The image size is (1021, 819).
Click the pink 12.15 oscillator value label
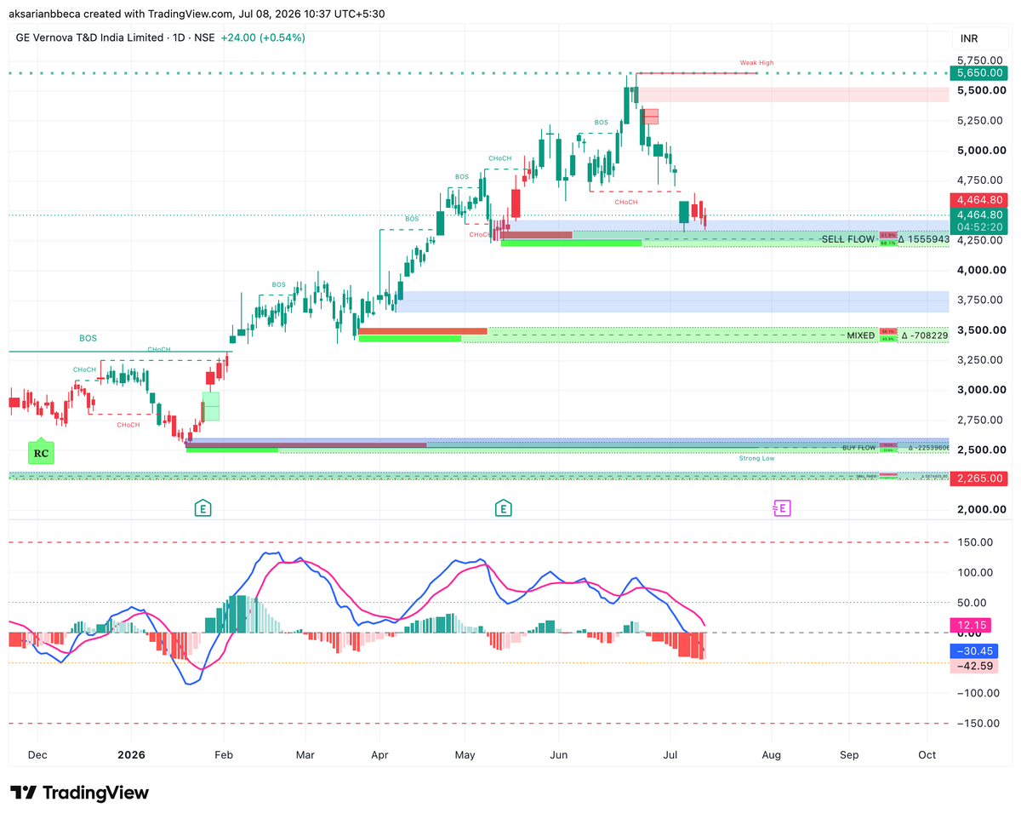(x=970, y=625)
